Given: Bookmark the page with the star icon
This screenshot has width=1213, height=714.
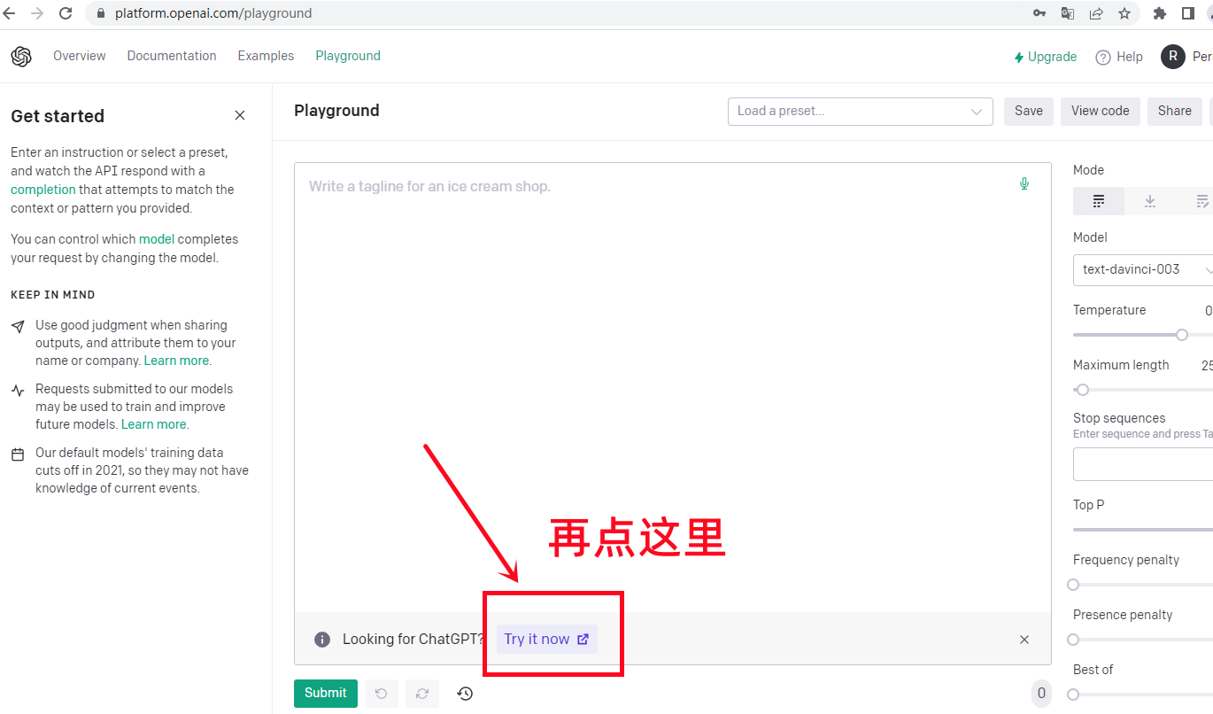Looking at the screenshot, I should coord(1124,13).
